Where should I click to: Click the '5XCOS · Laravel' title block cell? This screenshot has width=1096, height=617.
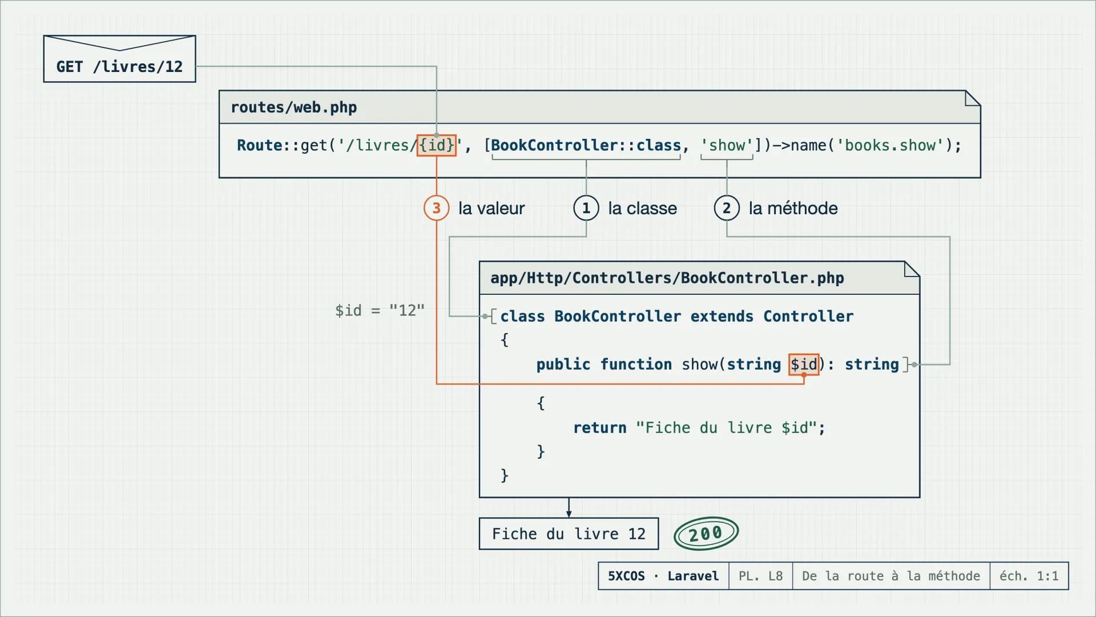663,576
